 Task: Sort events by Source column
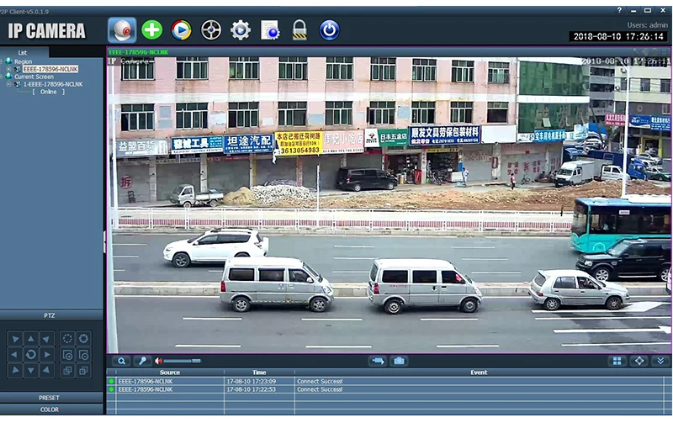tap(170, 373)
